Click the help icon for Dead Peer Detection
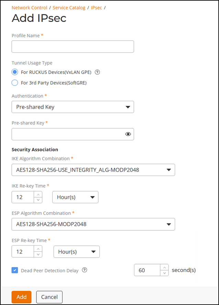 pyautogui.click(x=84, y=270)
